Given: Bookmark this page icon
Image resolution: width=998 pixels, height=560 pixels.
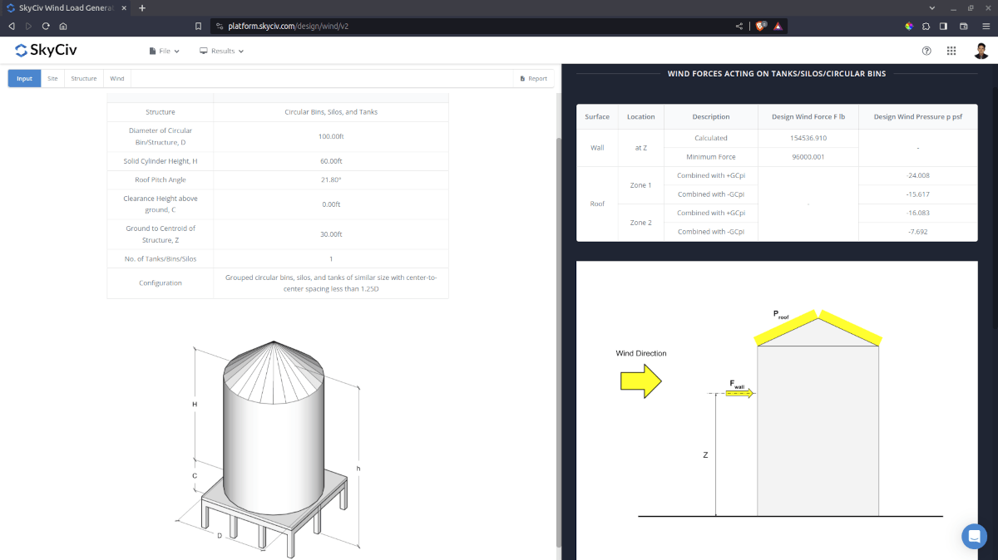Looking at the screenshot, I should (x=198, y=26).
